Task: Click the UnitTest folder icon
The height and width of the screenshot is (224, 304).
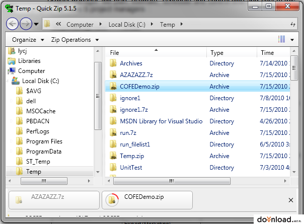Action: [x=113, y=168]
